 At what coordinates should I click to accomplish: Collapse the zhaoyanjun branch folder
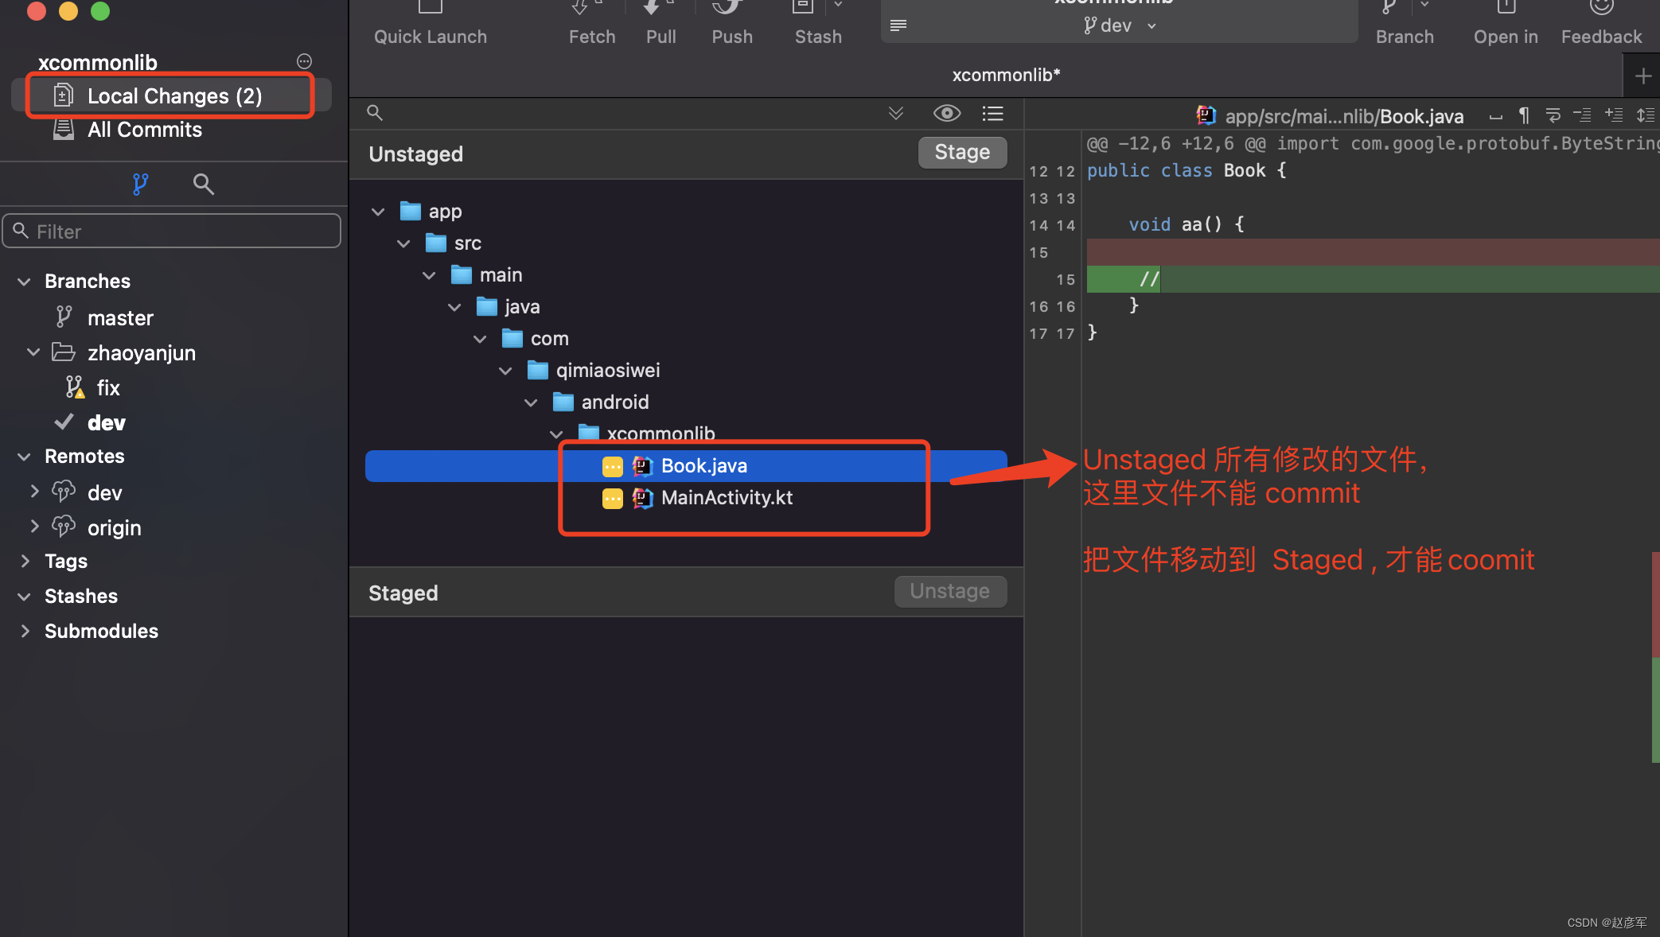coord(33,352)
